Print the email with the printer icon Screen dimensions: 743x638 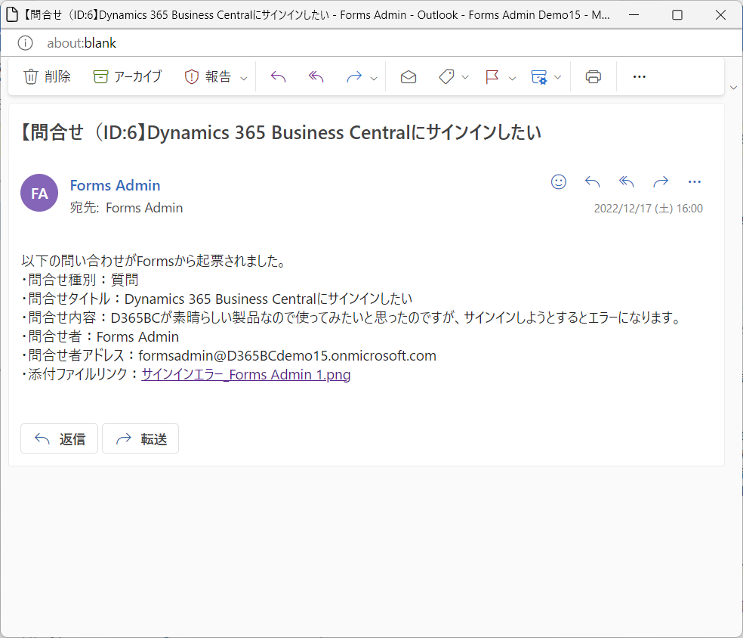593,77
